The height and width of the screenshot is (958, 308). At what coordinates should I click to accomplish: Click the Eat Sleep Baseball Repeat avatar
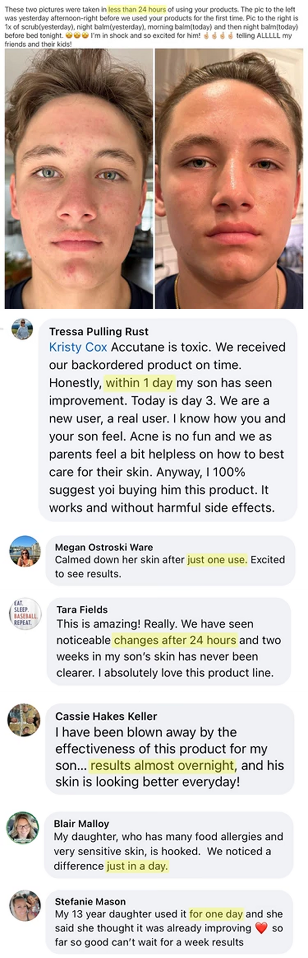point(25,614)
